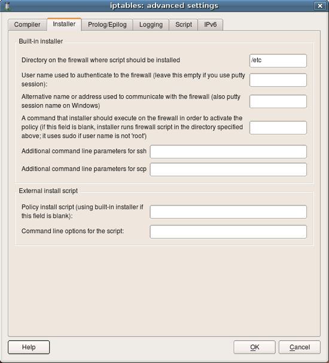
Task: Switch to the Compiler tab
Action: [27, 25]
